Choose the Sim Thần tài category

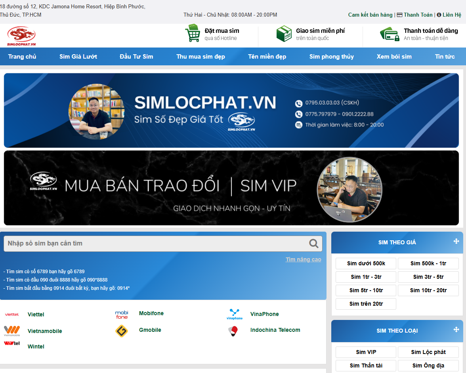pos(366,365)
